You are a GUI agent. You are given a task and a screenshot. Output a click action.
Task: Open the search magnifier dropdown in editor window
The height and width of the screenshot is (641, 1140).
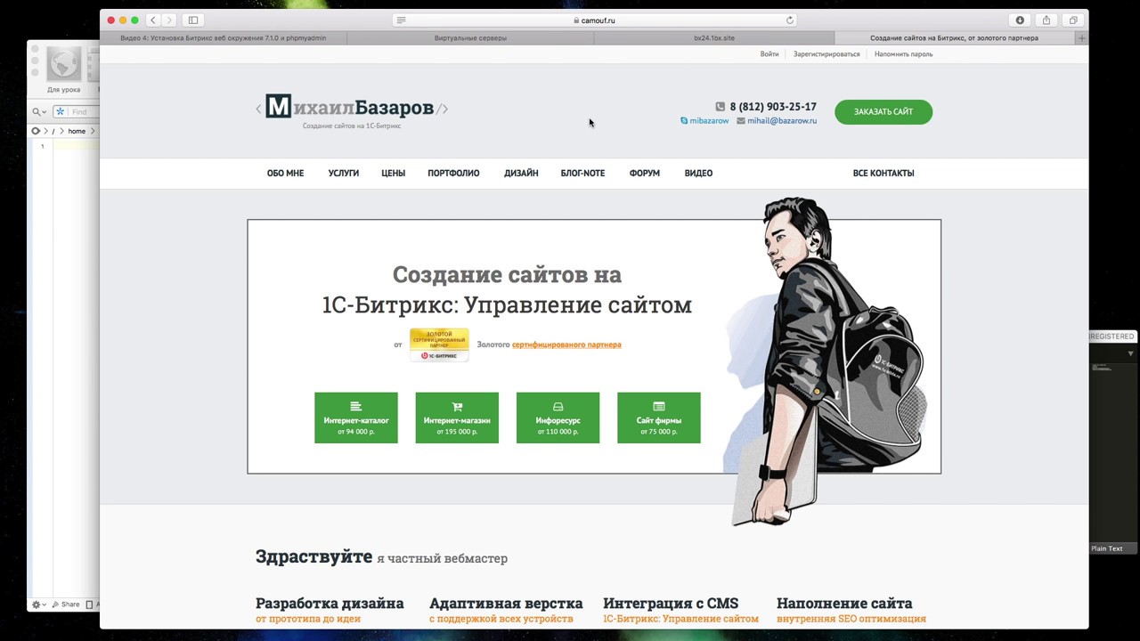click(39, 111)
